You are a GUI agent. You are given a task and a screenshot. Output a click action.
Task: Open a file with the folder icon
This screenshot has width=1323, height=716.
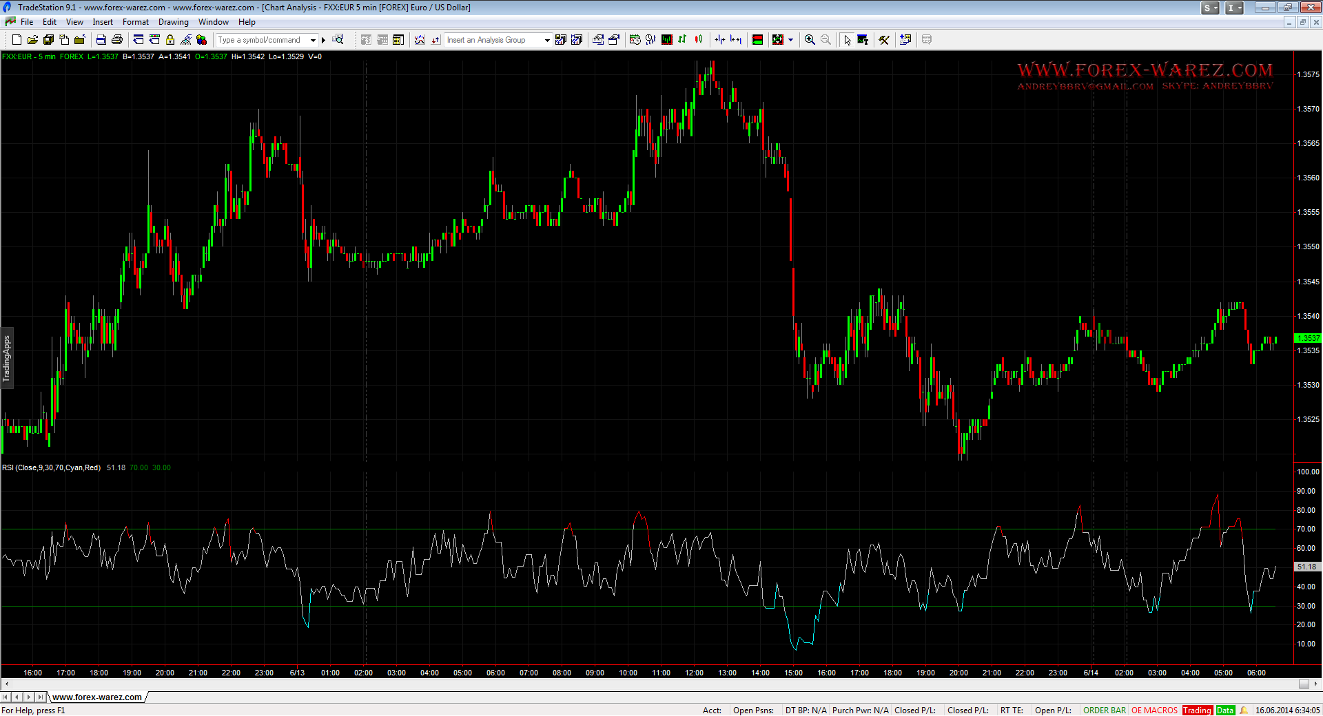[32, 40]
